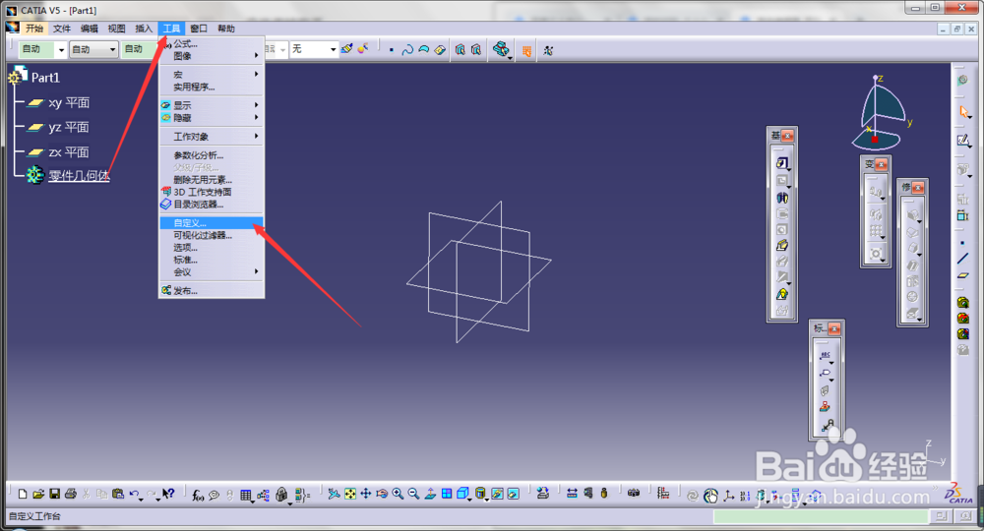Open 编辑 menu

[90, 29]
